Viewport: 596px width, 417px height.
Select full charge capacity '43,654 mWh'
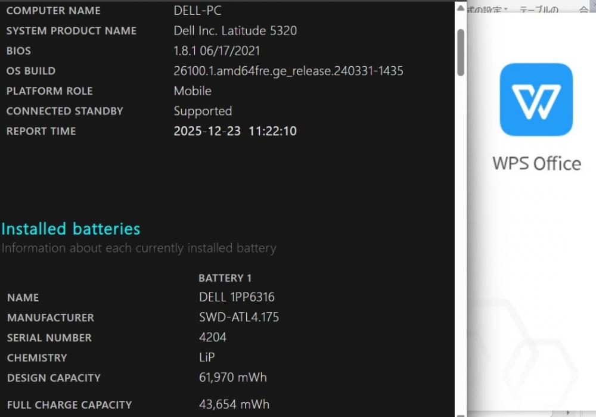[234, 404]
